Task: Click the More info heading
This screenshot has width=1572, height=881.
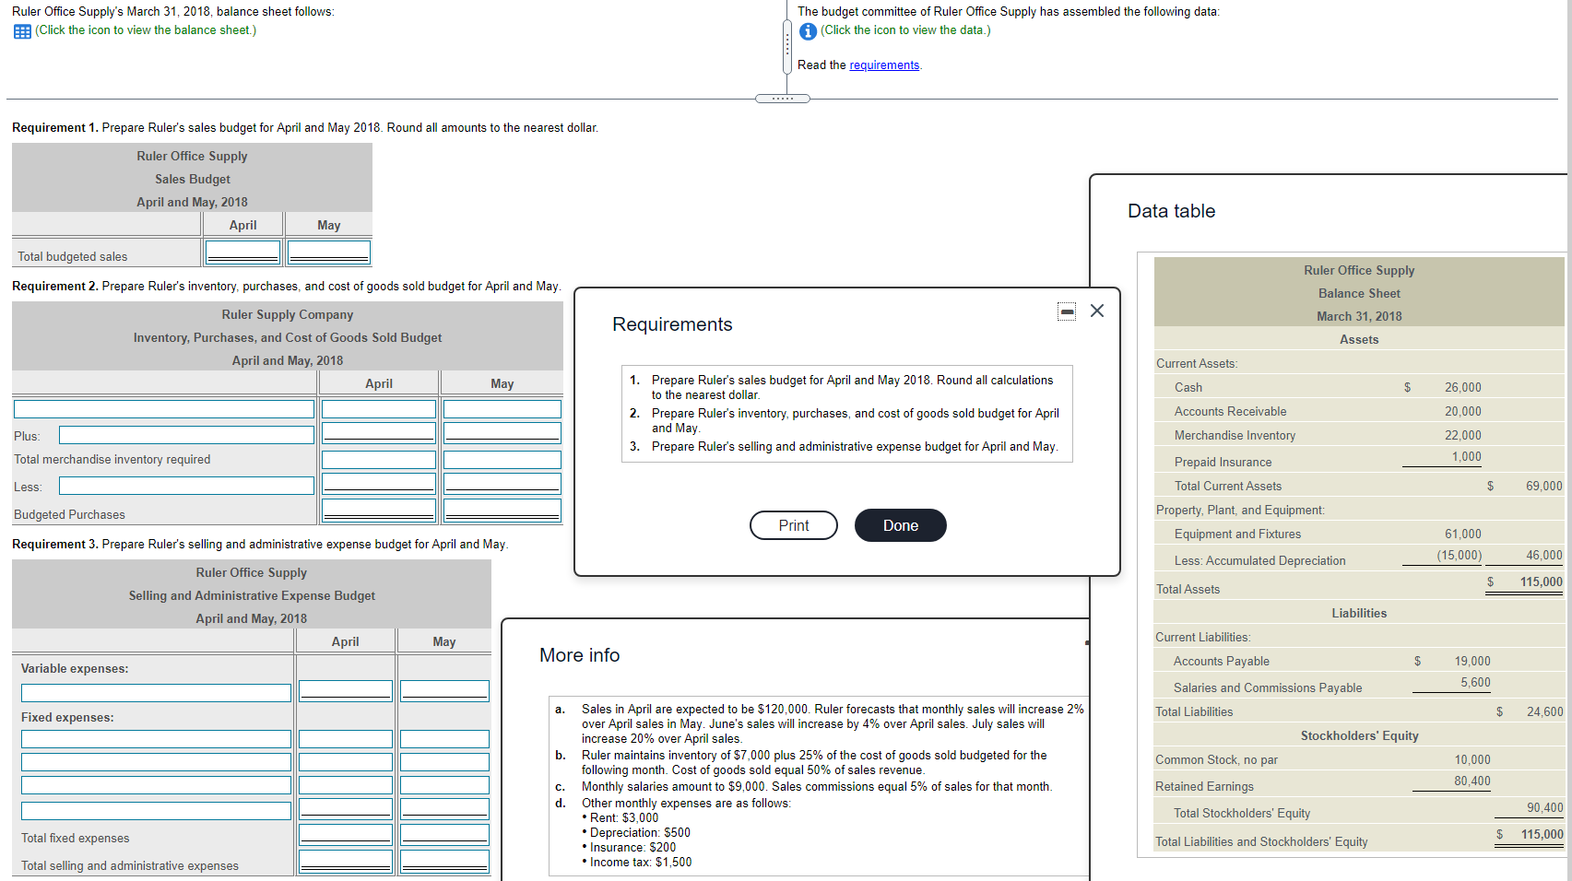Action: (x=580, y=655)
